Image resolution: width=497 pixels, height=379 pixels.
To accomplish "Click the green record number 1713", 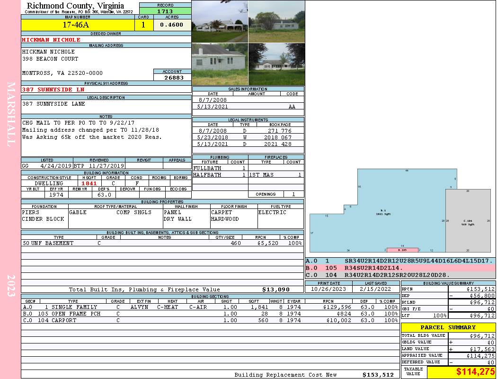I will [x=165, y=11].
